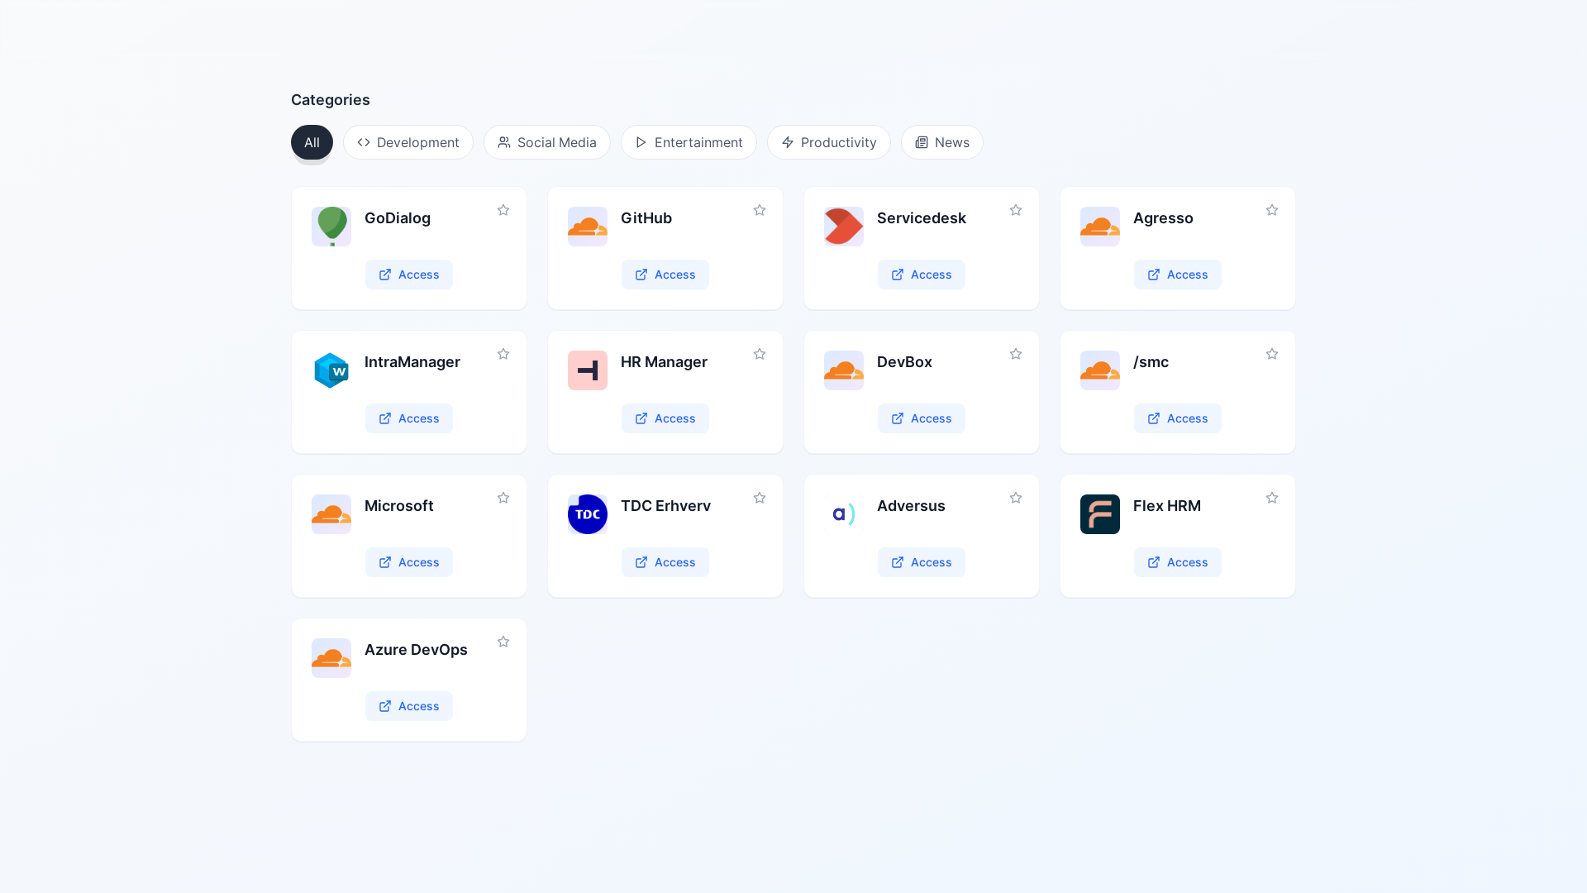Click the HR Manager title text
The image size is (1587, 893).
click(664, 362)
